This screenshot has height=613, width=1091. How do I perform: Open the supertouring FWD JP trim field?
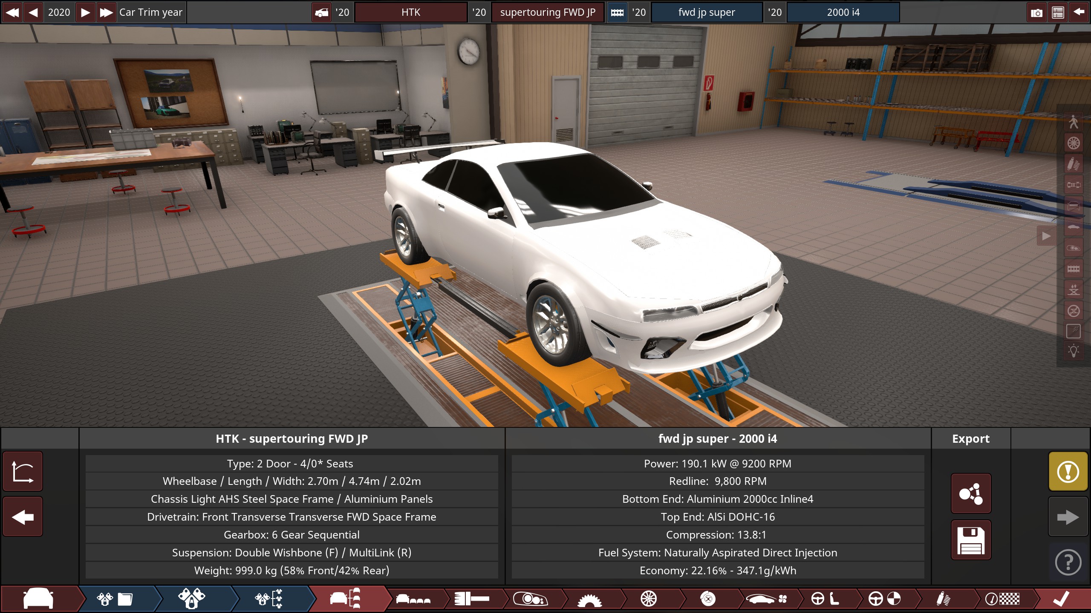point(548,12)
